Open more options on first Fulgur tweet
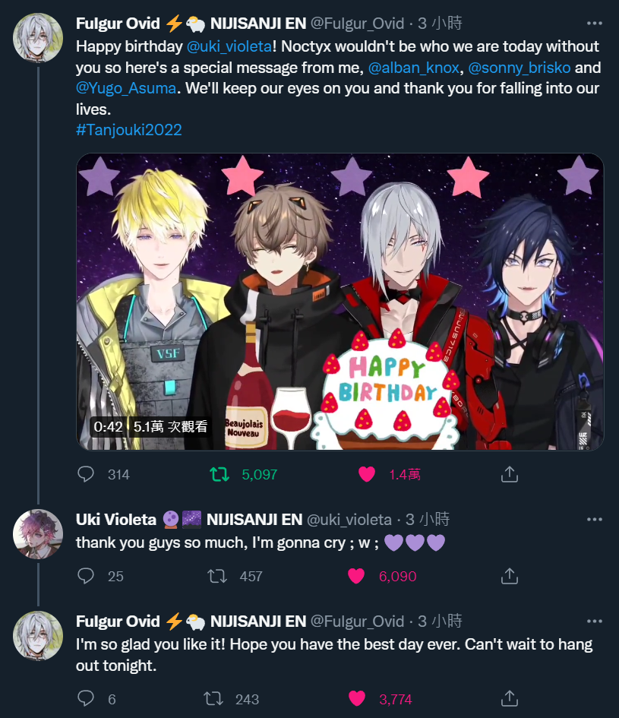The image size is (619, 718). coord(594,24)
